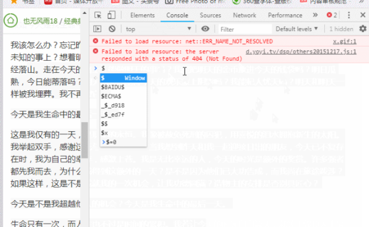Click the 1 hidden messages label
This screenshot has width=369, height=227.
[341, 29]
